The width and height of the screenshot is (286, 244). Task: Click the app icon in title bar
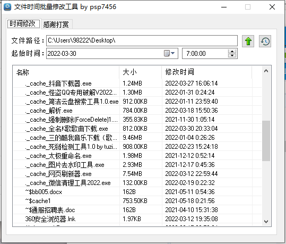point(7,7)
